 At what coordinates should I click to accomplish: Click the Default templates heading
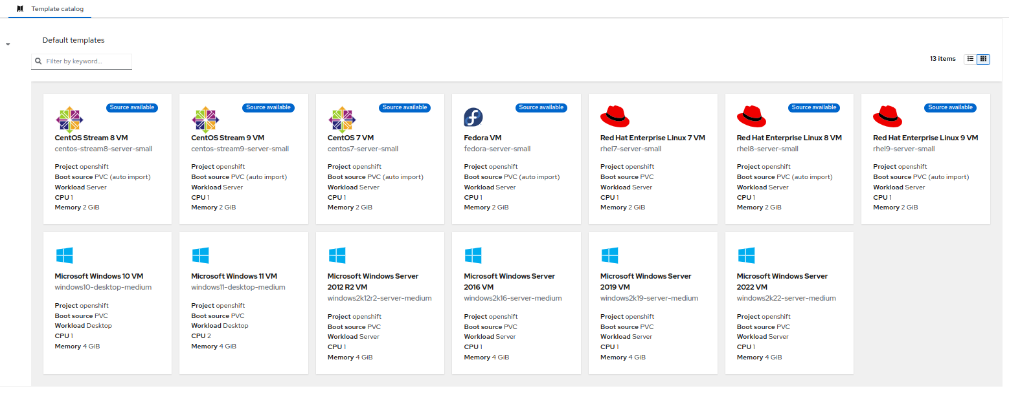(x=73, y=40)
